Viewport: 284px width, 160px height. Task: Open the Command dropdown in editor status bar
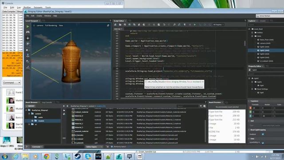37,147
